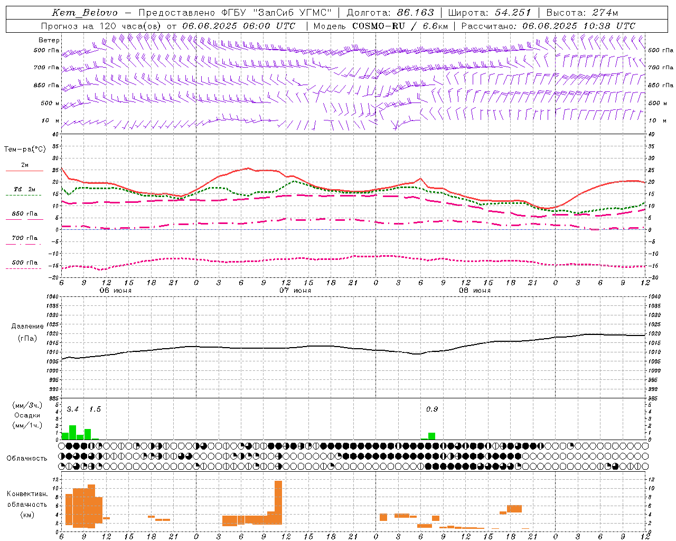The image size is (676, 541).
Task: Click the "Облачность" cloud cover label
Action: point(27,458)
